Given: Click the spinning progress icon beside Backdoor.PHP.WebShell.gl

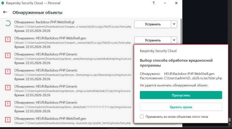Looking at the screenshot, I should click(8, 23).
